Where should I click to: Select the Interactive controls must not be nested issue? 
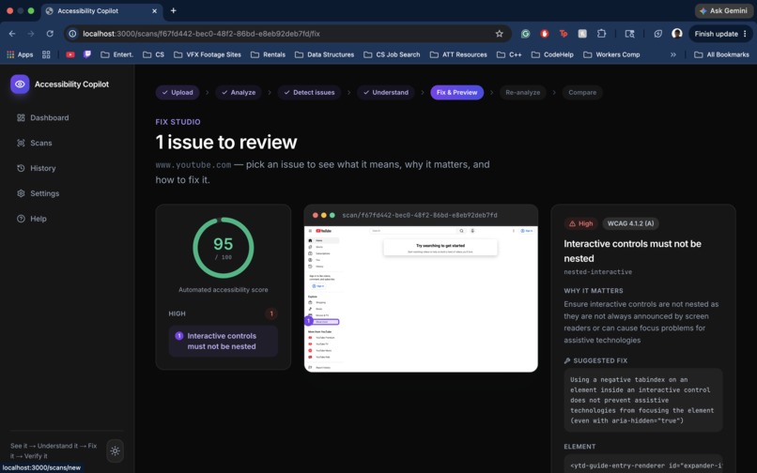(x=223, y=342)
